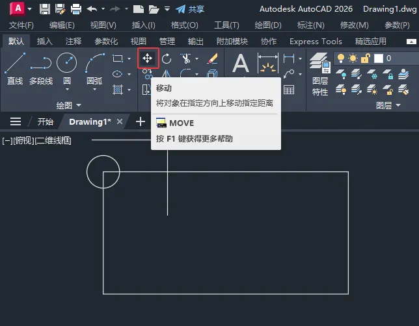Toggle layer 0 lock padlock icon
The image size is (419, 326).
click(x=365, y=58)
